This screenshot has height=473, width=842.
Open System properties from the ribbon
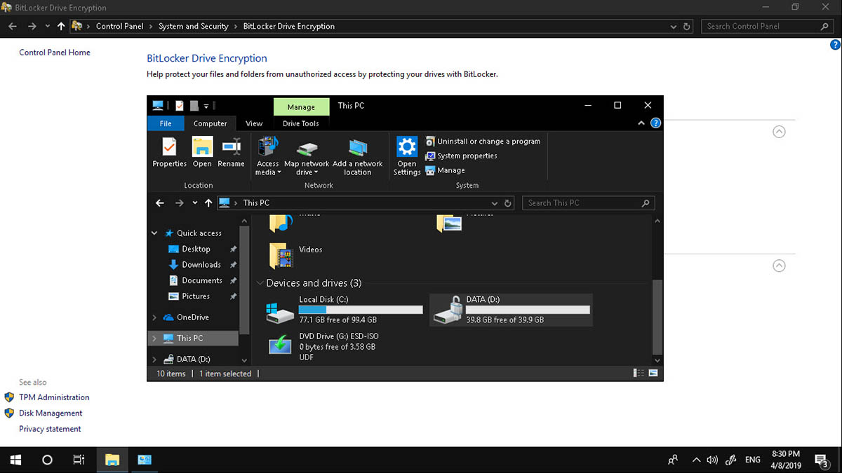[461, 156]
